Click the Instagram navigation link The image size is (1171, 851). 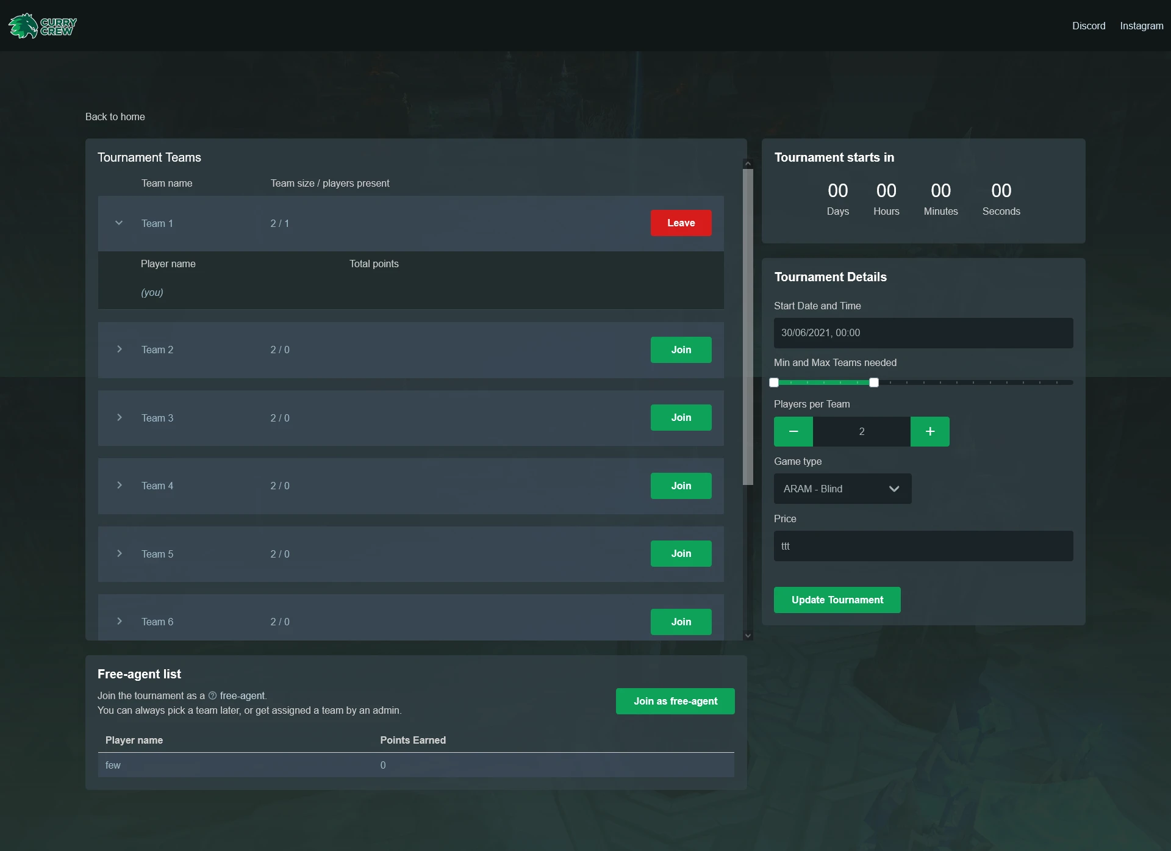pyautogui.click(x=1141, y=26)
